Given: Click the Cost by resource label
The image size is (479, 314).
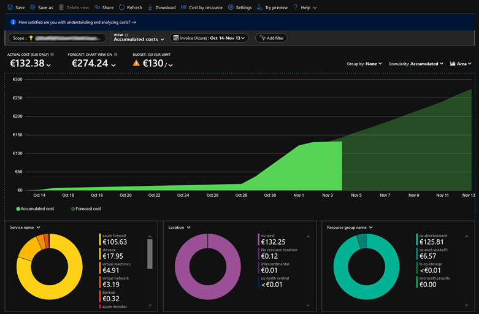Looking at the screenshot, I should (x=205, y=7).
